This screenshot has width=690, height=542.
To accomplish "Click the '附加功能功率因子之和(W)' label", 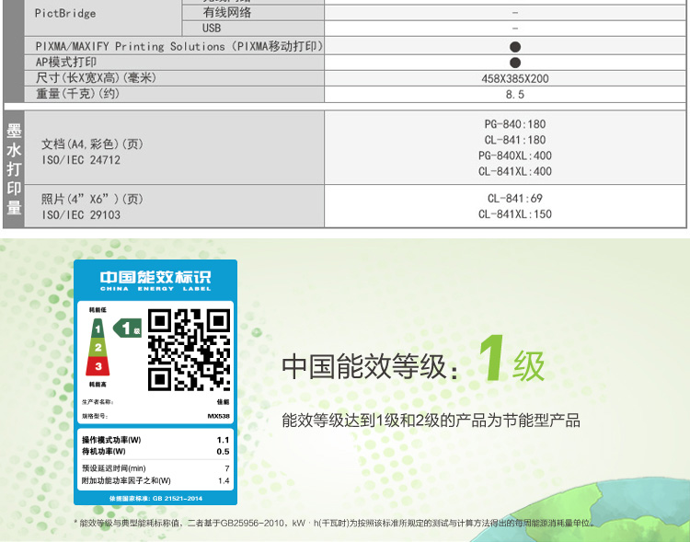I will pyautogui.click(x=126, y=480).
